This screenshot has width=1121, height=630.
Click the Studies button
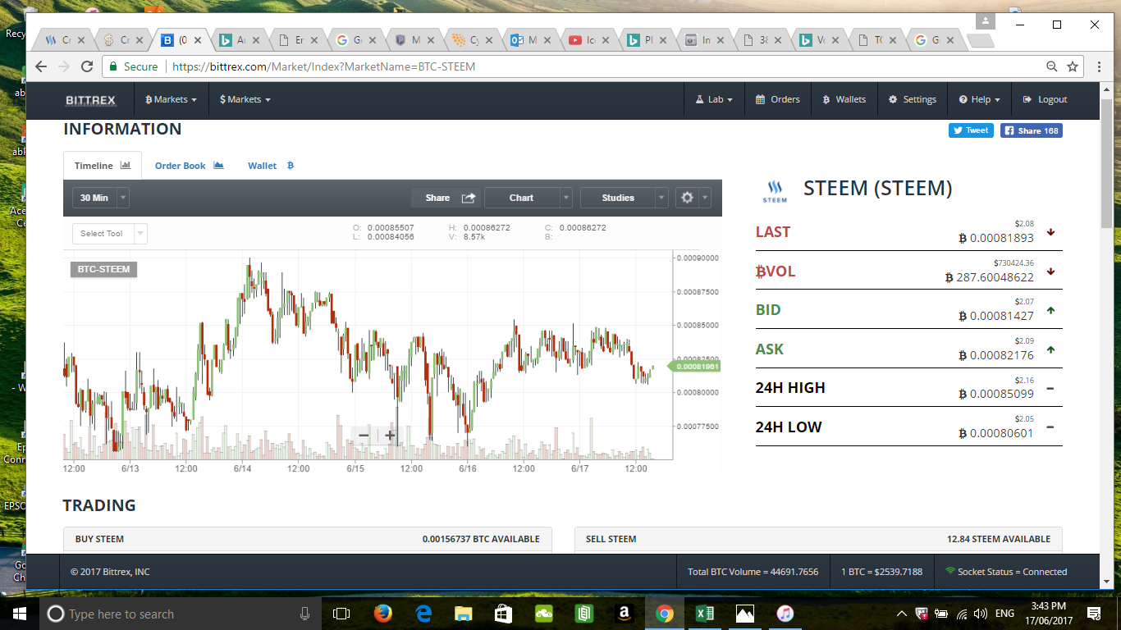618,198
